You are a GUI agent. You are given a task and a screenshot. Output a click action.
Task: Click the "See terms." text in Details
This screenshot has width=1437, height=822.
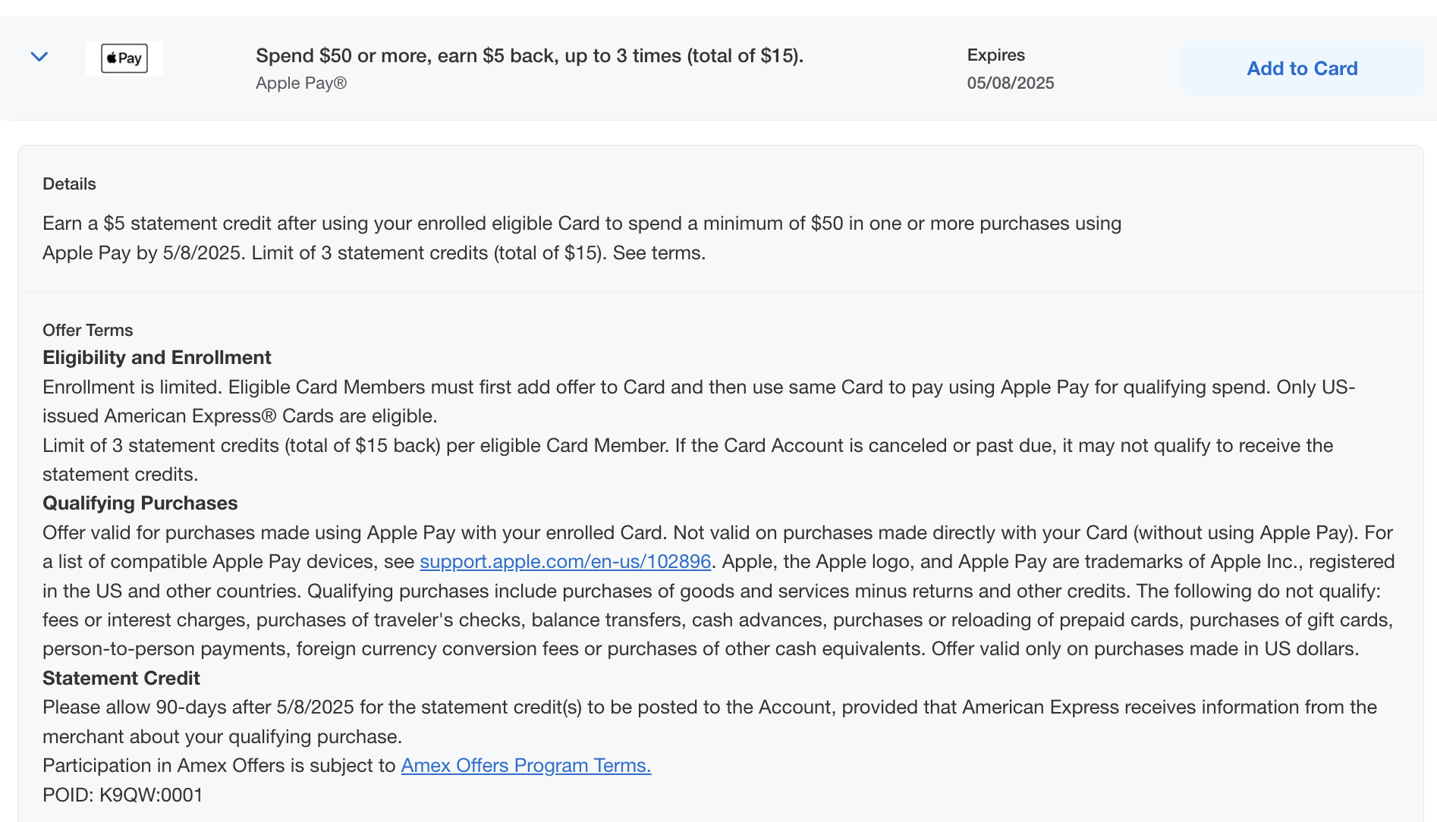[x=659, y=253]
